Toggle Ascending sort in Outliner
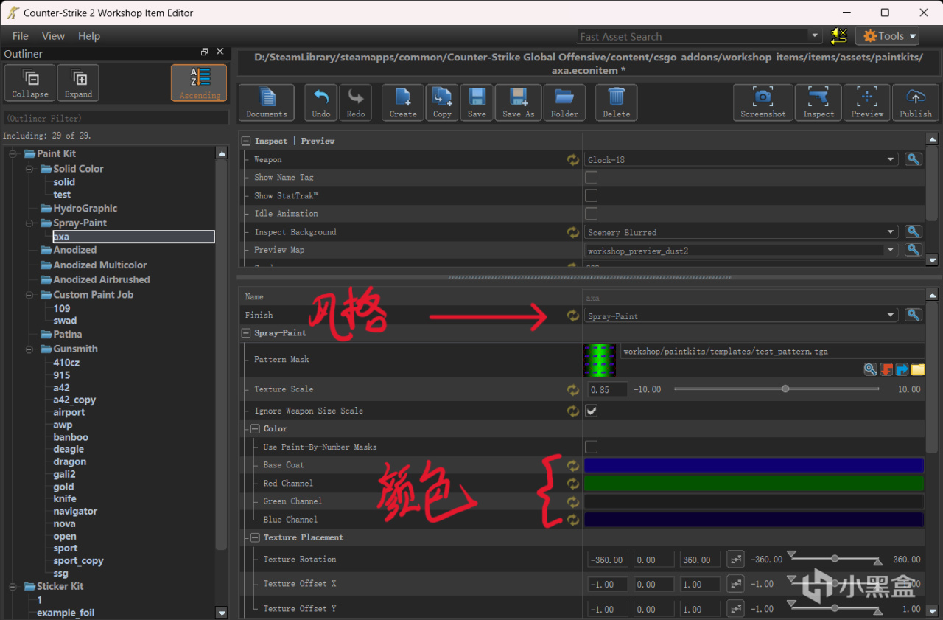943x620 pixels. click(200, 83)
